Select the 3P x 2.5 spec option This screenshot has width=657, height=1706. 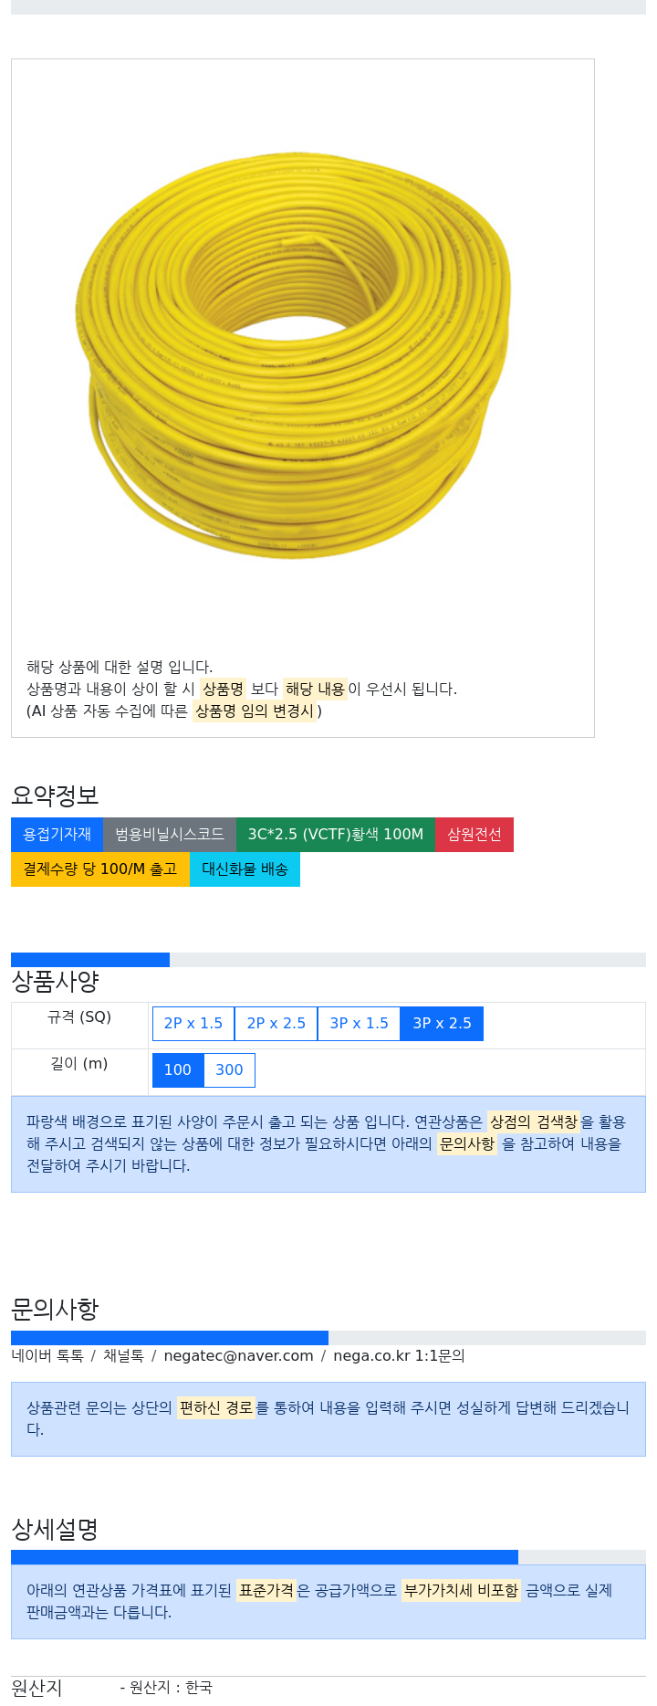[x=443, y=1024]
